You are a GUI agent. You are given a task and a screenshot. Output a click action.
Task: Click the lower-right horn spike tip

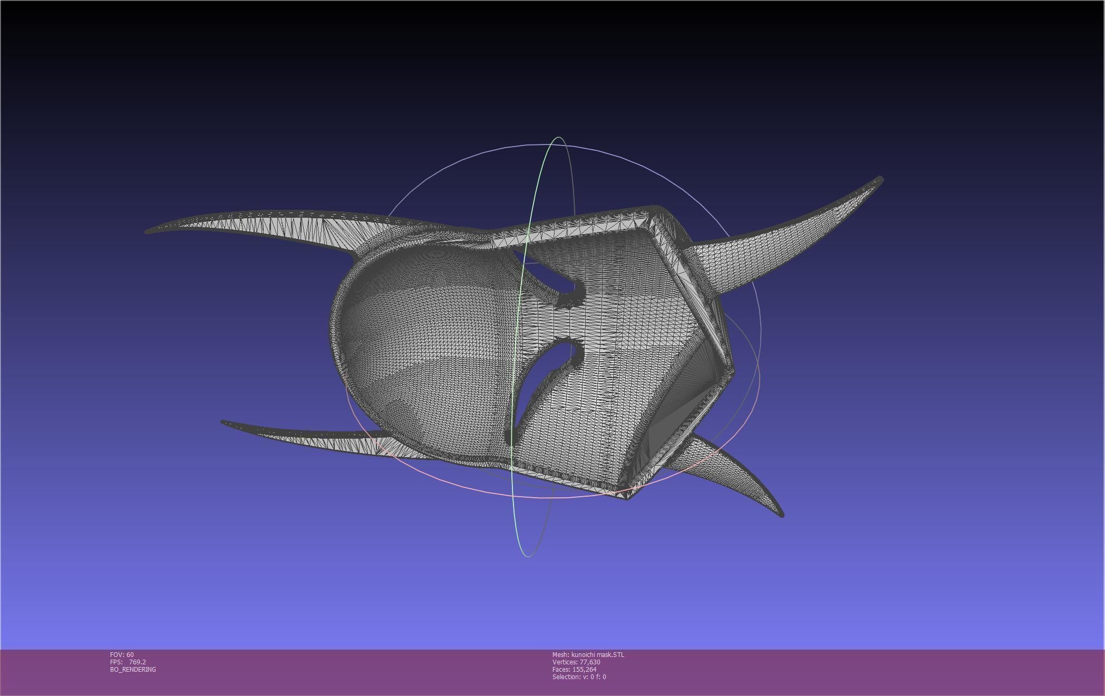click(781, 514)
